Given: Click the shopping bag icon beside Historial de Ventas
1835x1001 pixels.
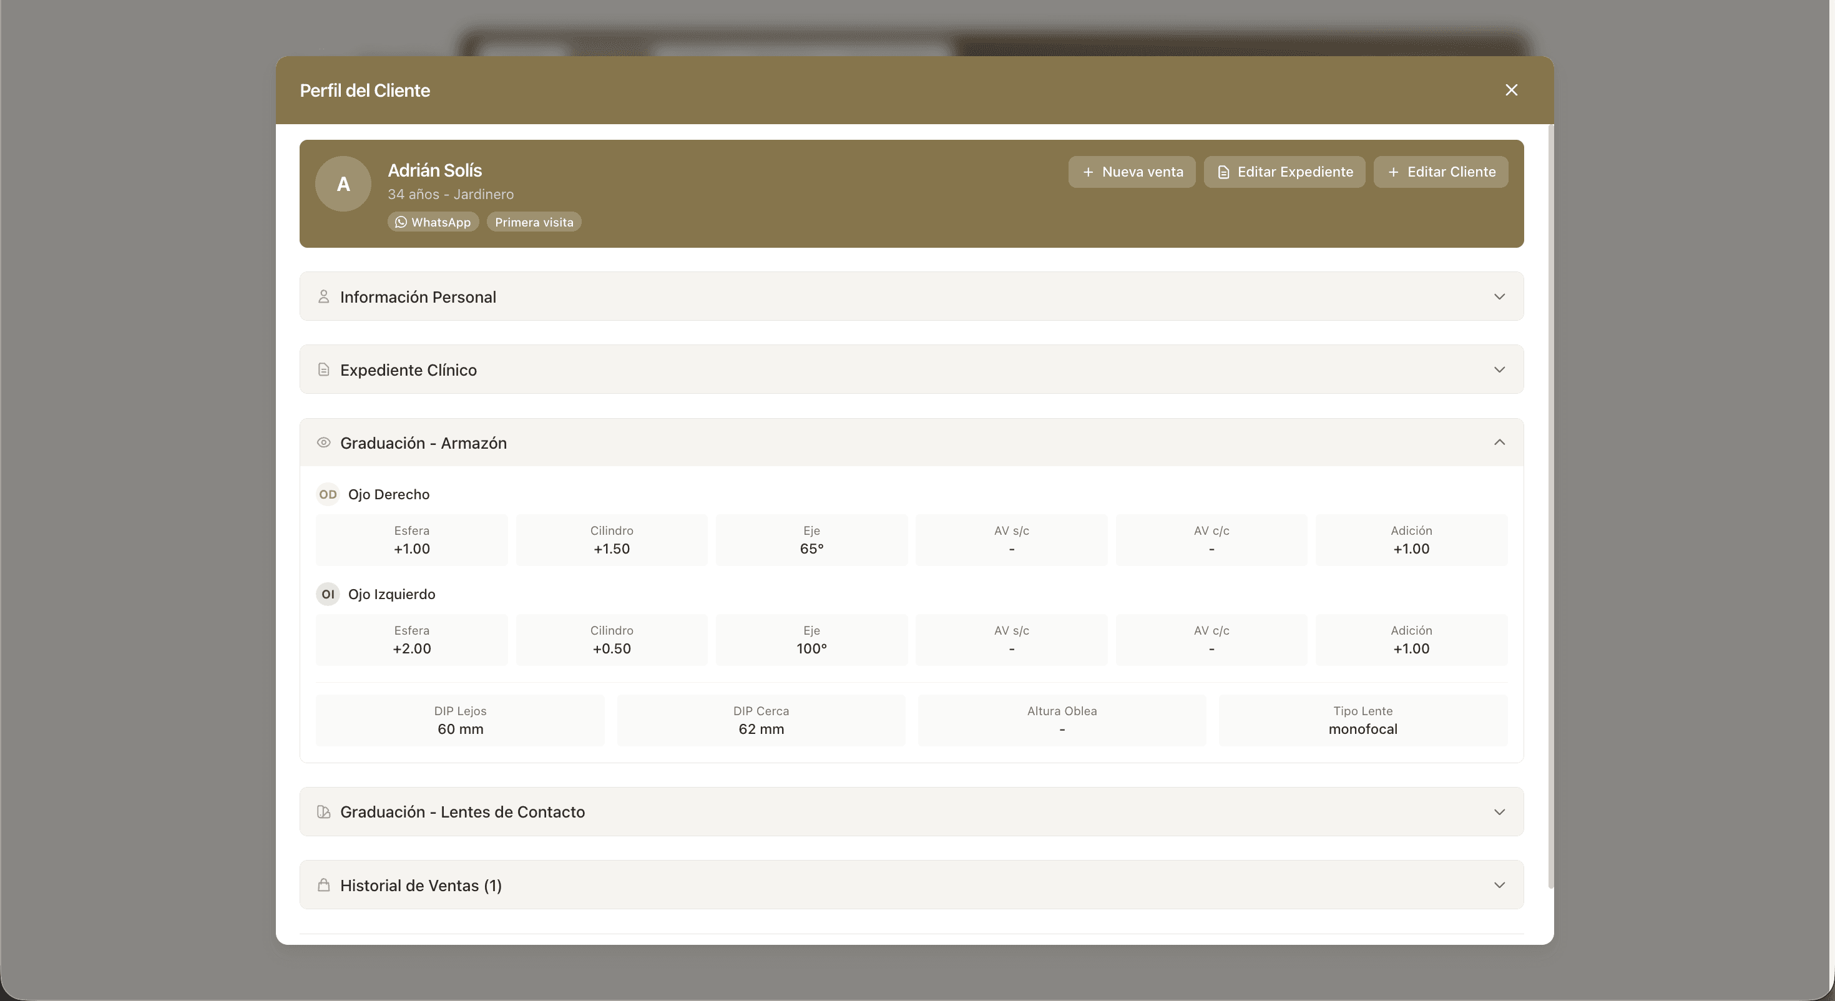Looking at the screenshot, I should click(323, 885).
